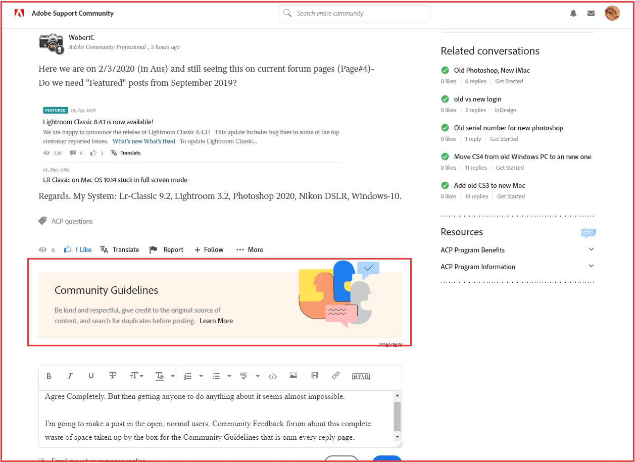Open WobertC's camera avatar
The width and height of the screenshot is (635, 463).
click(x=51, y=43)
